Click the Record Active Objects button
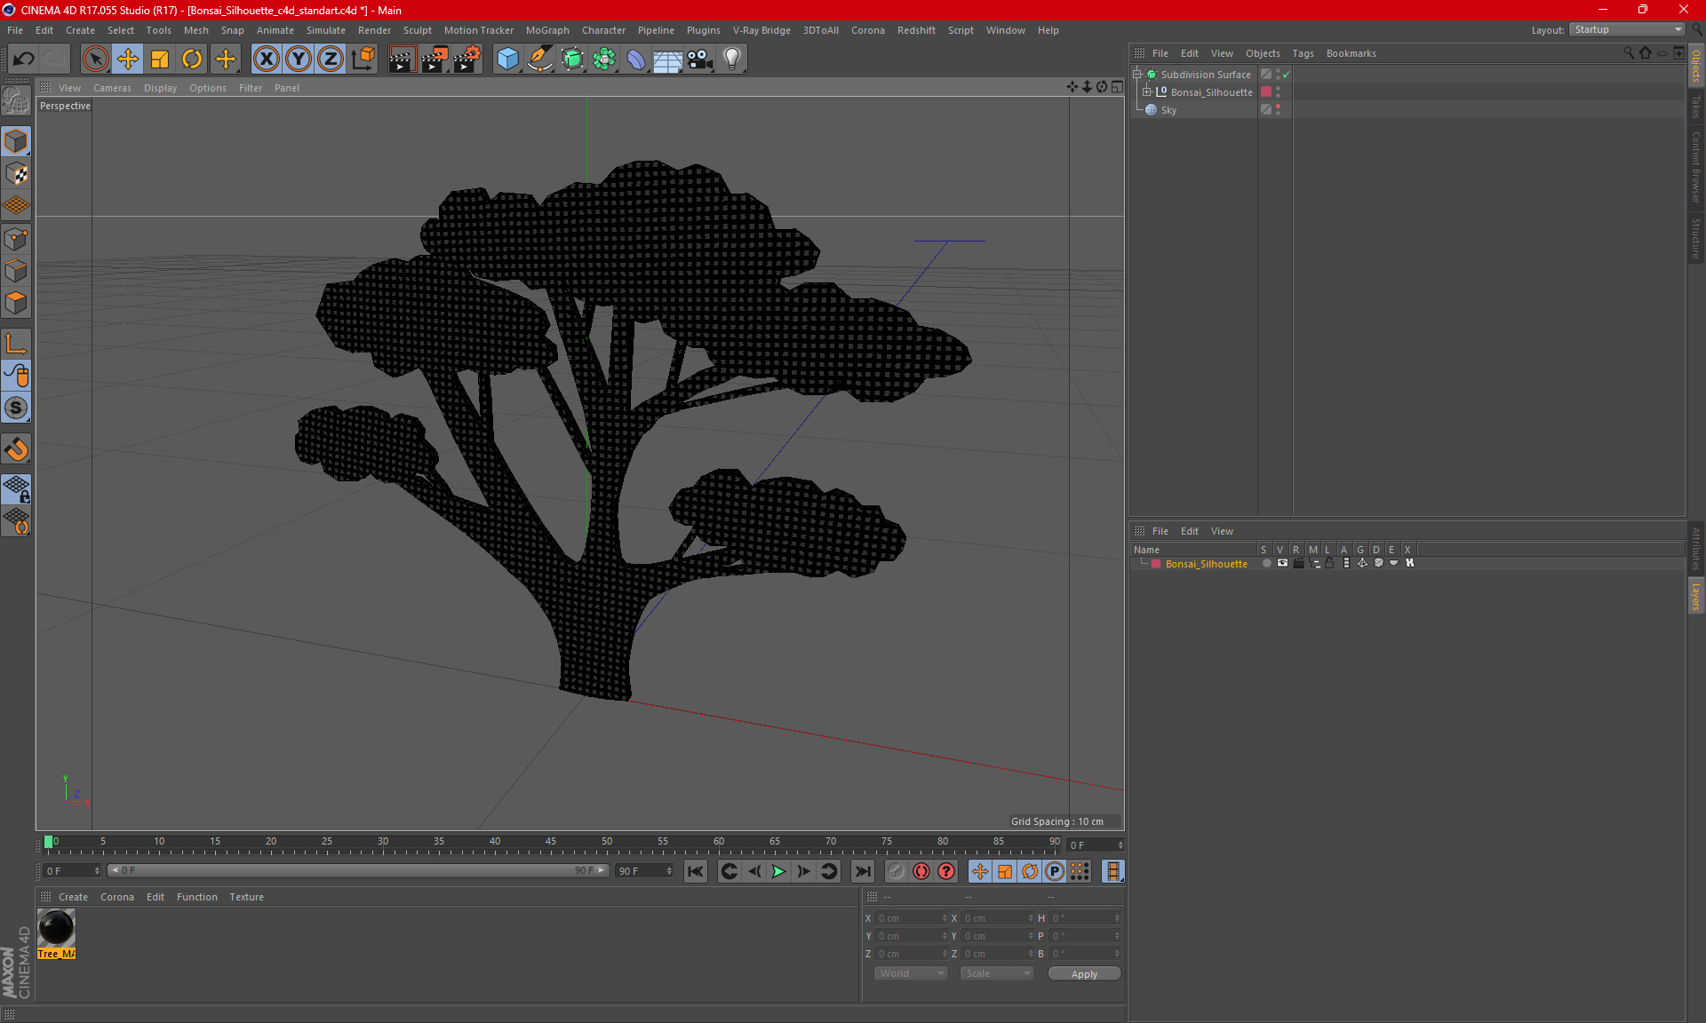 [897, 871]
